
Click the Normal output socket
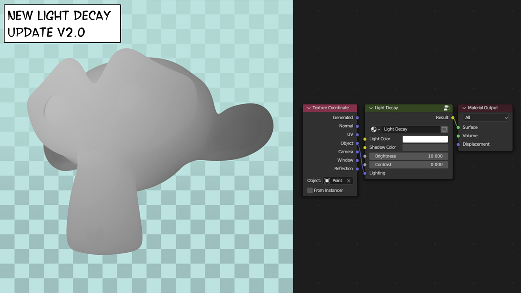point(357,126)
